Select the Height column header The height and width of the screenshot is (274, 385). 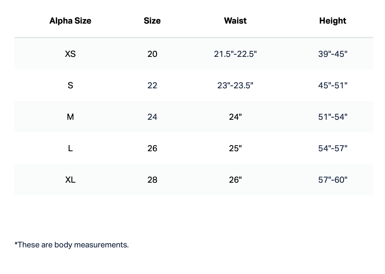[x=333, y=21]
